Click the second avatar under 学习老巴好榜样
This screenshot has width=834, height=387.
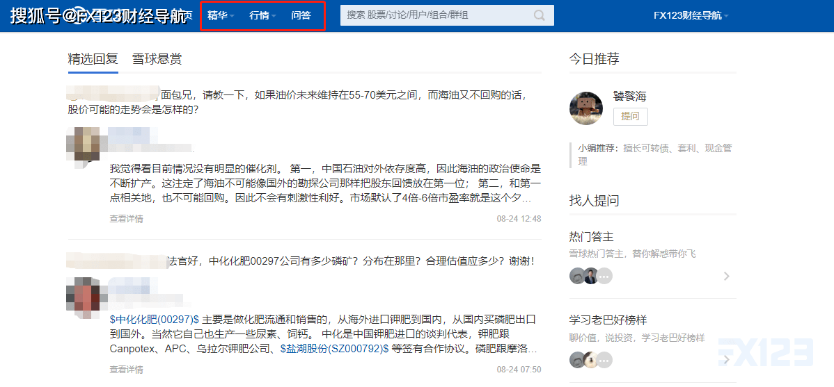590,360
